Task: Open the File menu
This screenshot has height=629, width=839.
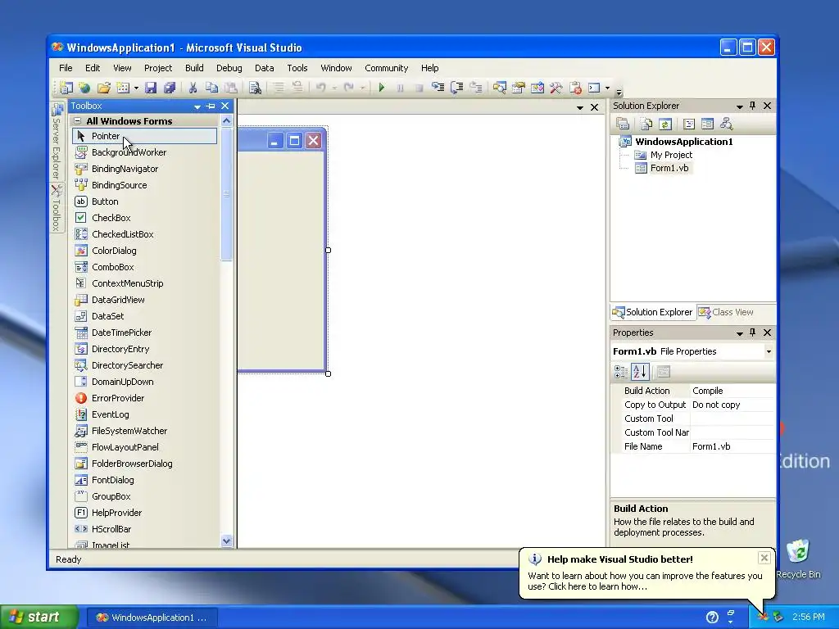Action: pyautogui.click(x=66, y=68)
